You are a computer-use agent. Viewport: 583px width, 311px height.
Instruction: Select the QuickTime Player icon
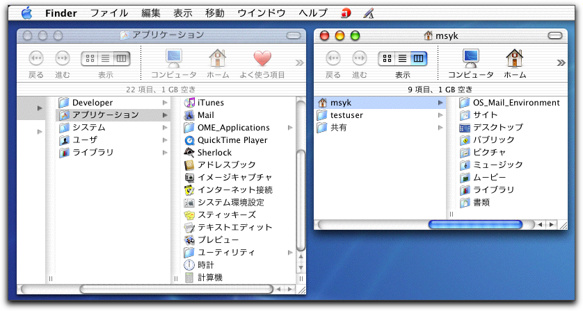click(189, 140)
